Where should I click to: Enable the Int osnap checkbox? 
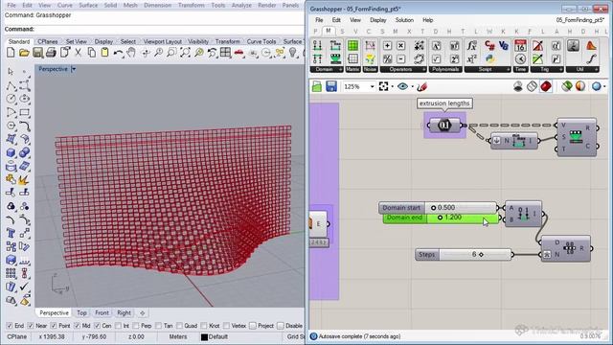point(118,326)
